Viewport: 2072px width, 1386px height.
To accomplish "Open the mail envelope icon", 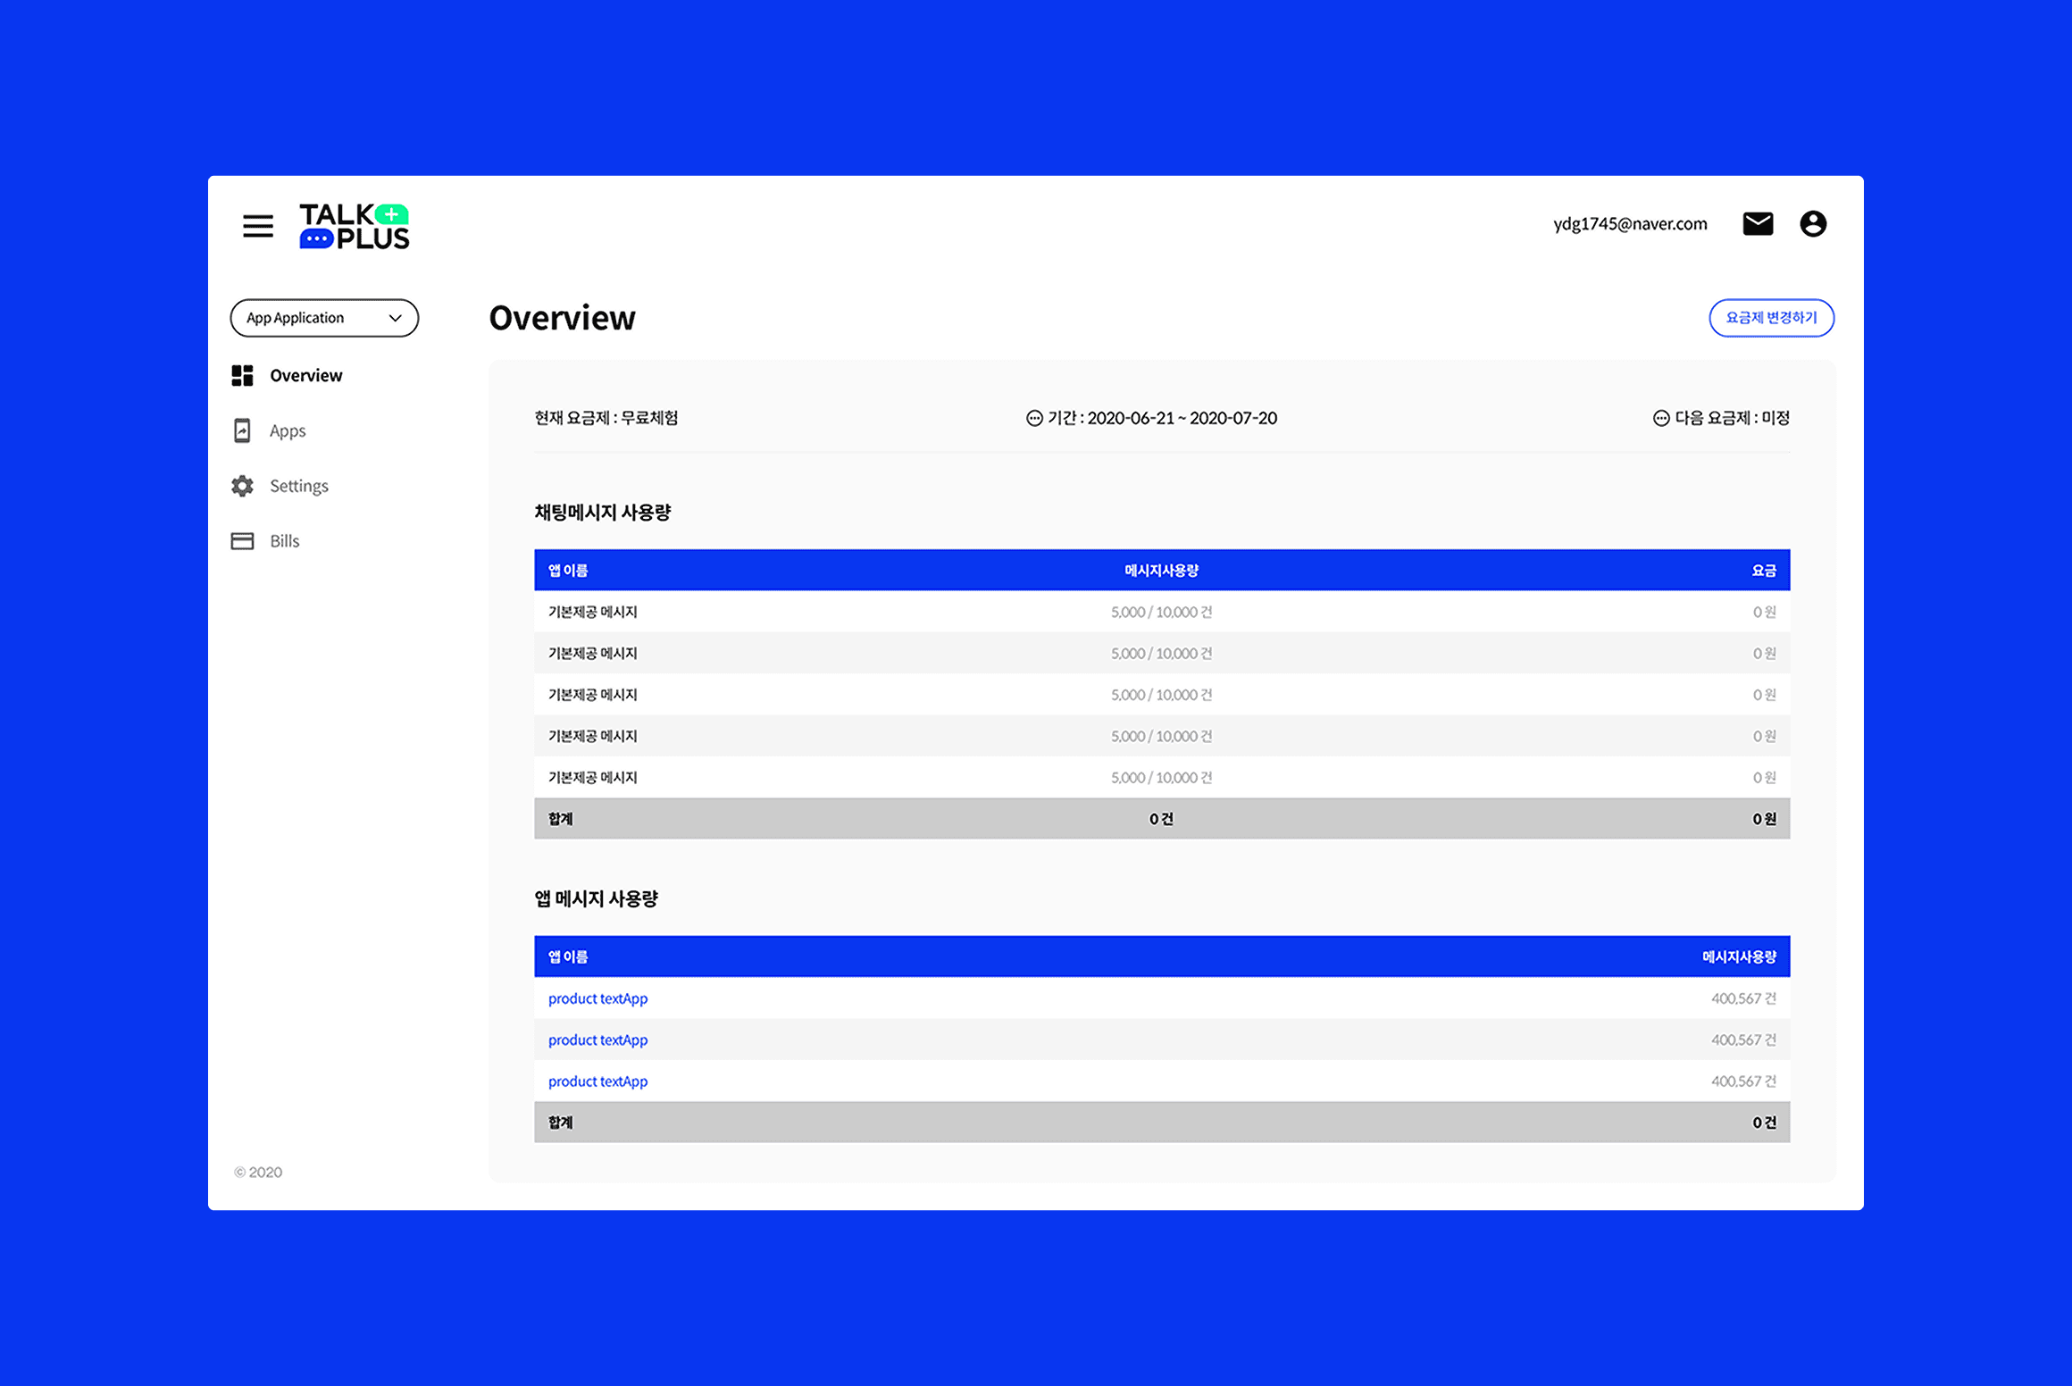I will click(1757, 223).
